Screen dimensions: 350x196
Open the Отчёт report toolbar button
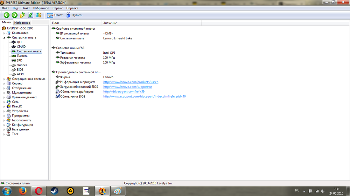[x=55, y=15]
